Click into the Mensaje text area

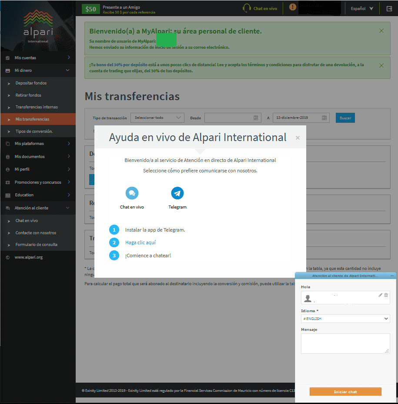point(345,343)
